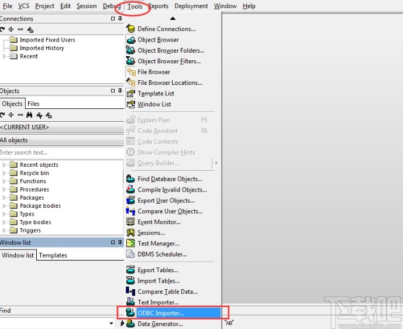Click the Export Tables icon
Image resolution: width=403 pixels, height=329 pixels.
click(x=130, y=270)
